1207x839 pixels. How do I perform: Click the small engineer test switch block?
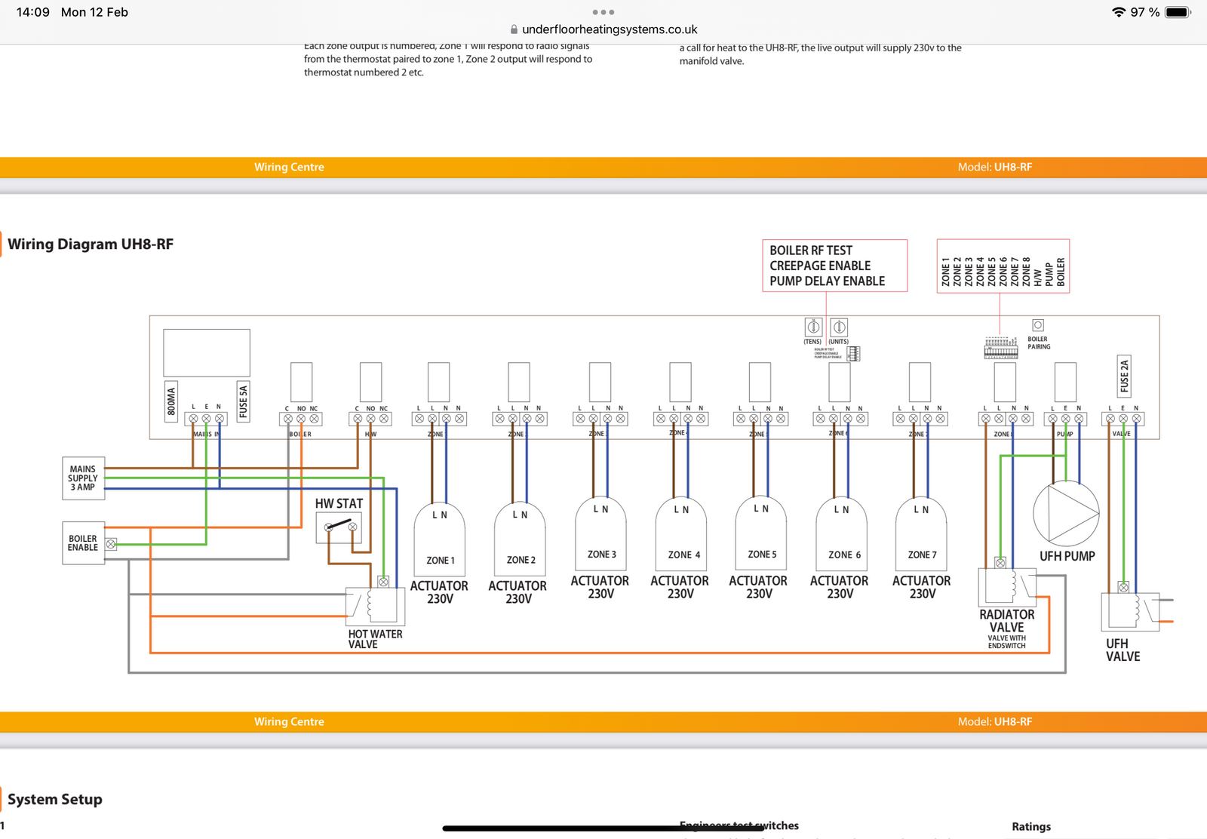click(x=853, y=354)
